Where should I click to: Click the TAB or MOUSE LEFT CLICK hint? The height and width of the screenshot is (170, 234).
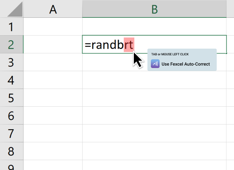point(170,54)
